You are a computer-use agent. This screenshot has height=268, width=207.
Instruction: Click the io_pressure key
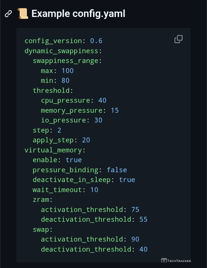coord(63,120)
